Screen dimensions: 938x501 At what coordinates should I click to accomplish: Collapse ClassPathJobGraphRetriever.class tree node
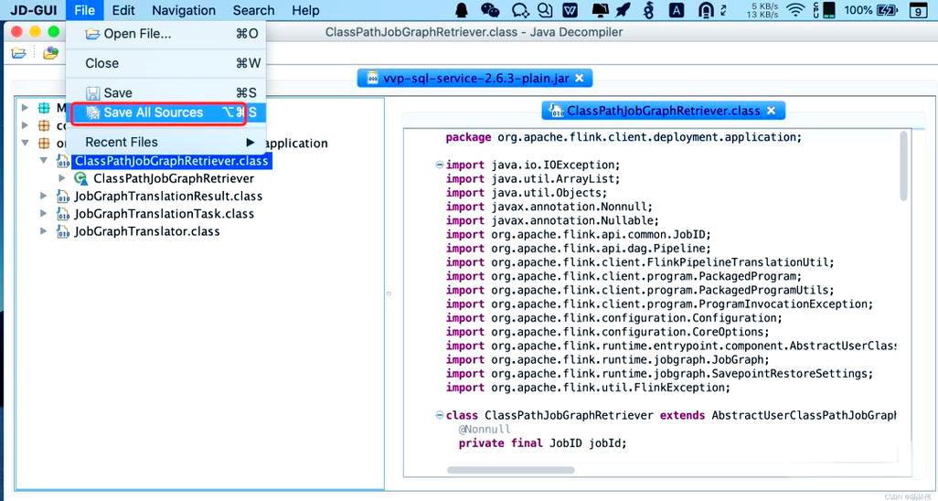pyautogui.click(x=43, y=160)
